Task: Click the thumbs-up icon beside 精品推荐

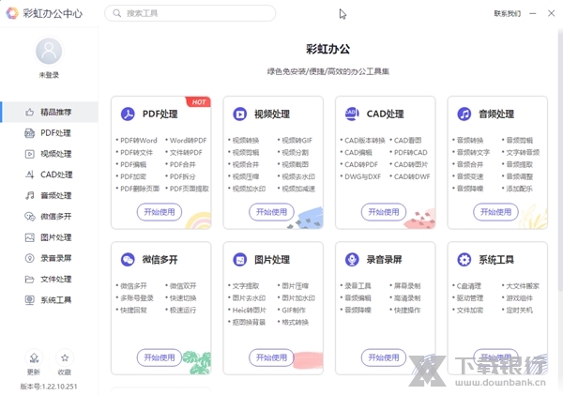Action: click(29, 112)
